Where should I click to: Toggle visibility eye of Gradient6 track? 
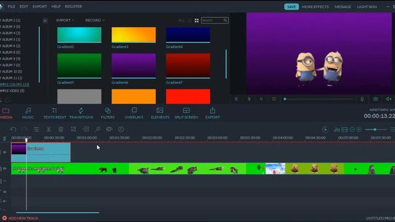coord(5,152)
